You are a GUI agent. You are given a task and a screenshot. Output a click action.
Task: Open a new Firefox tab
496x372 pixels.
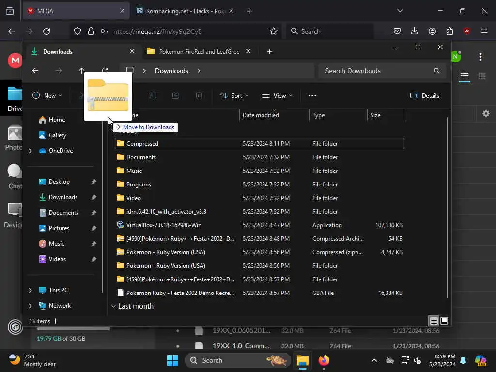(x=249, y=11)
